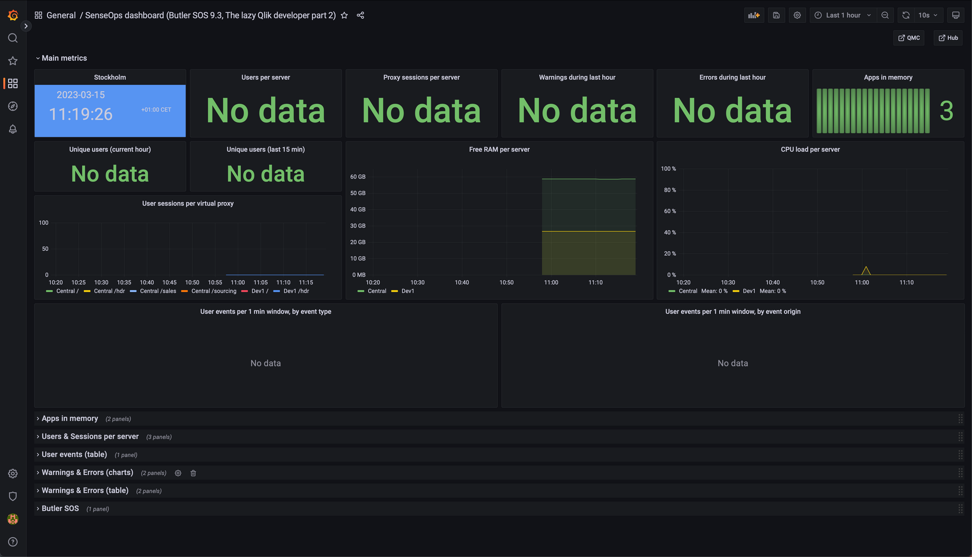Click the Hub external link button
The height and width of the screenshot is (557, 972).
point(948,38)
